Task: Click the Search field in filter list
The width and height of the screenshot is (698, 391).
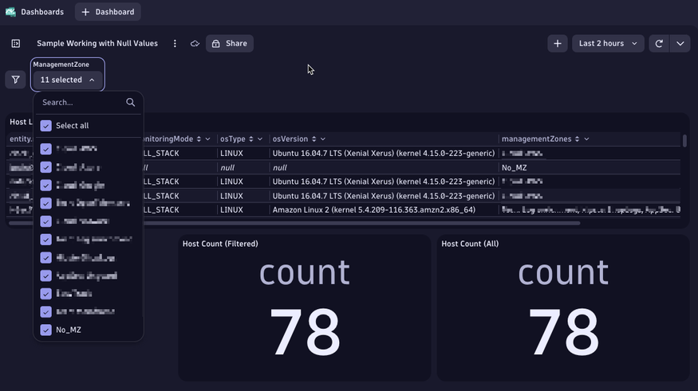Action: (x=80, y=102)
